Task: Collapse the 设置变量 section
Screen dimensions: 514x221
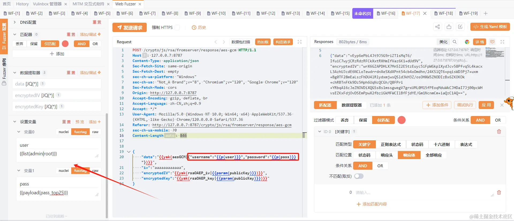Action: click(15, 122)
